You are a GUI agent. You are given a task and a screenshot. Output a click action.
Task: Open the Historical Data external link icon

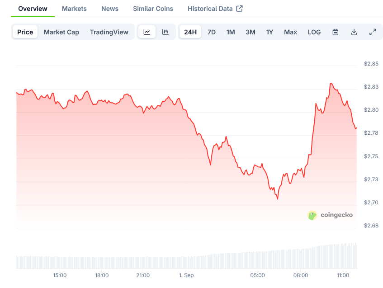[239, 9]
